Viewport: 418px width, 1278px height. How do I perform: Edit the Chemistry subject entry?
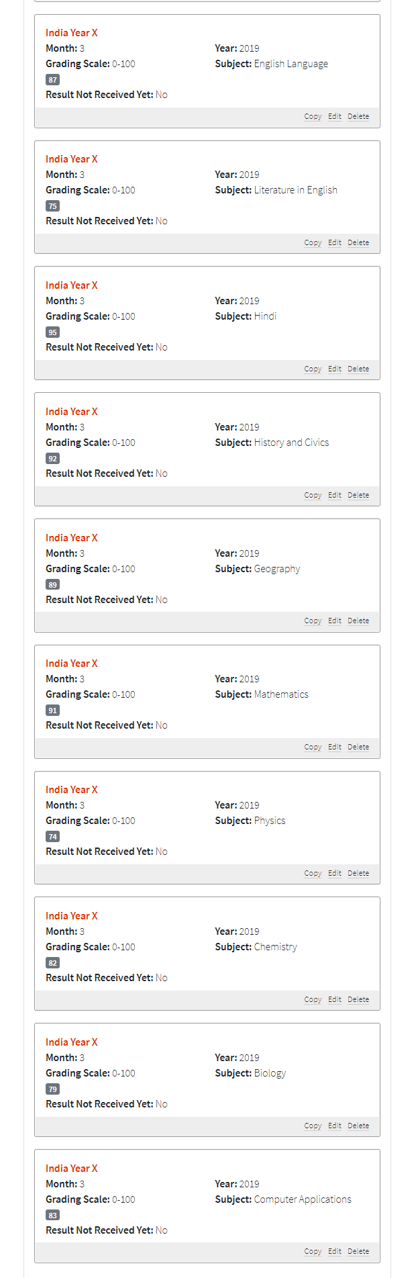point(335,999)
